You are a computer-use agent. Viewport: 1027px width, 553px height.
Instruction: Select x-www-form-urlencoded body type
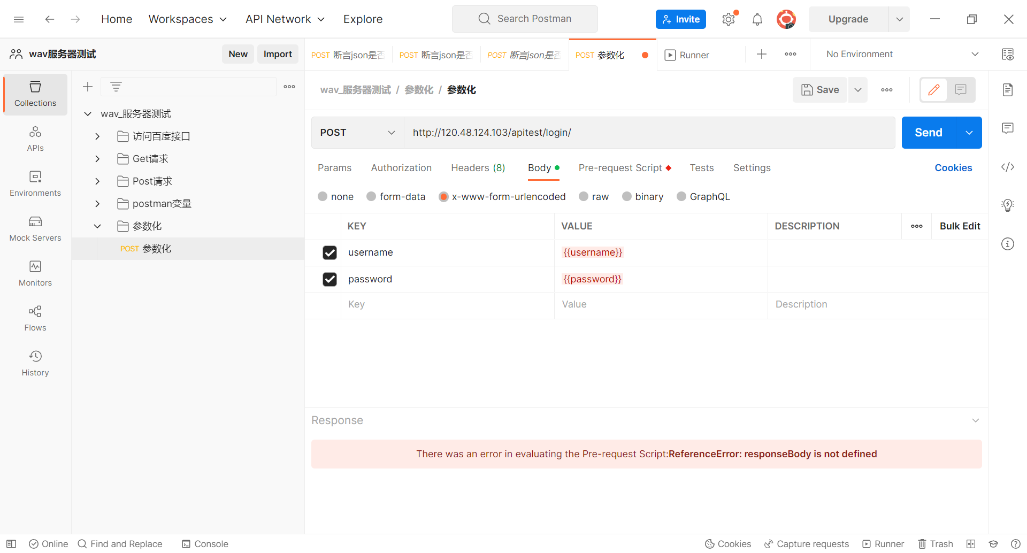point(443,196)
